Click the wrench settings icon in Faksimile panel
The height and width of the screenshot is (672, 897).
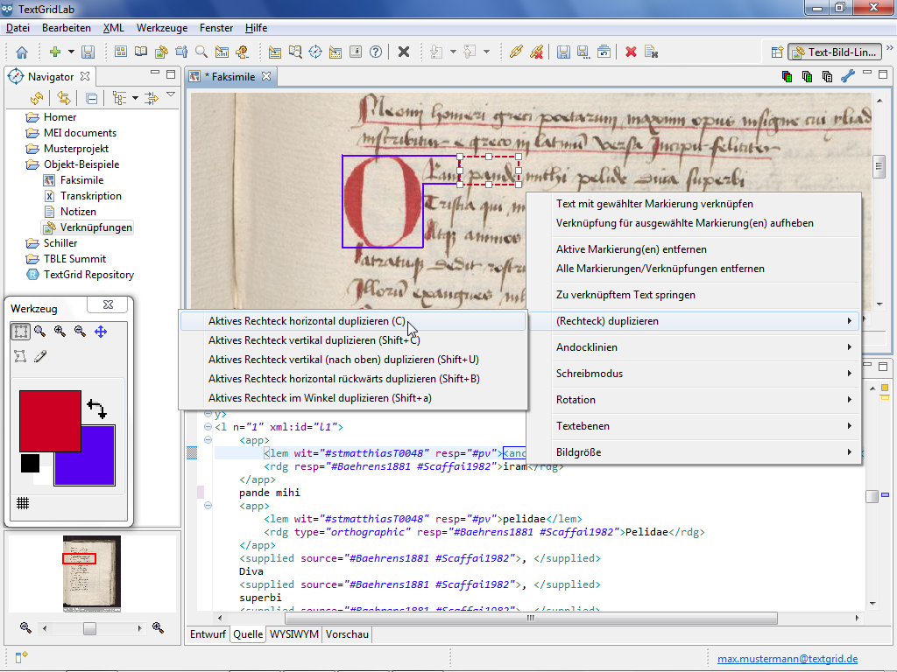[846, 76]
